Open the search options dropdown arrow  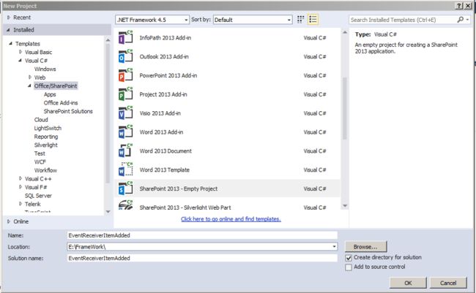point(467,20)
